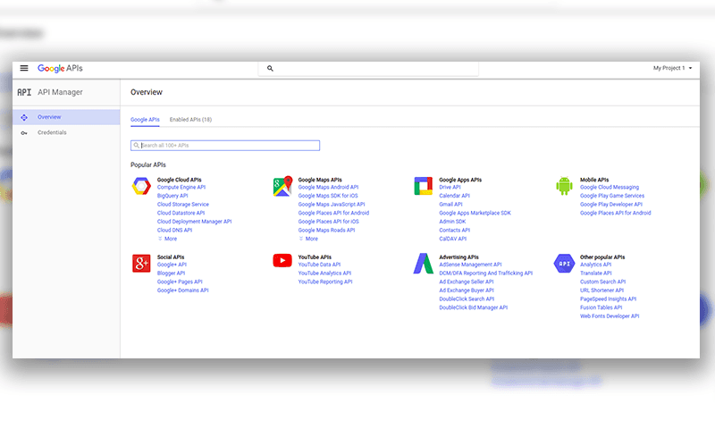Open the Google+ Pages API link
This screenshot has width=715, height=446.
tap(180, 282)
